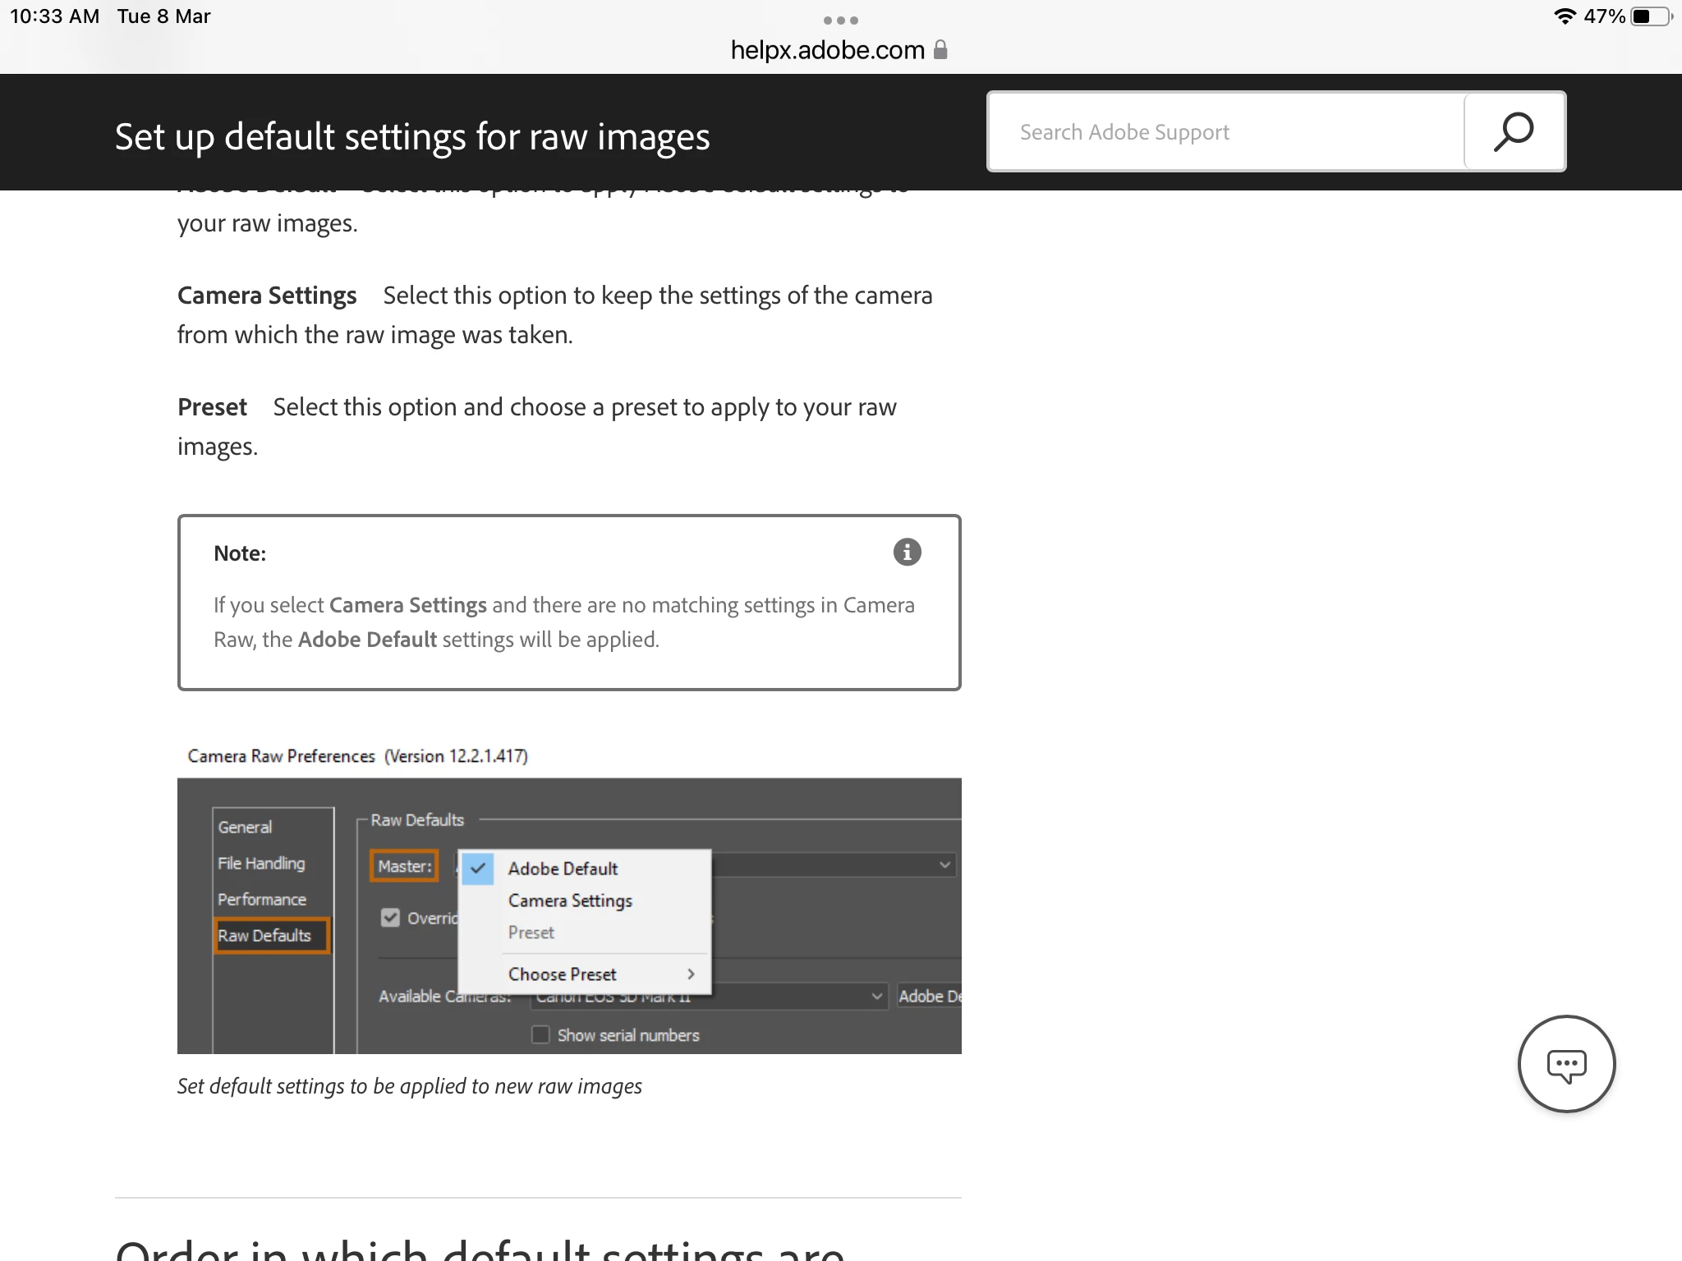Viewport: 1682px width, 1261px height.
Task: Select Adobe Default menu entry
Action: pos(563,869)
